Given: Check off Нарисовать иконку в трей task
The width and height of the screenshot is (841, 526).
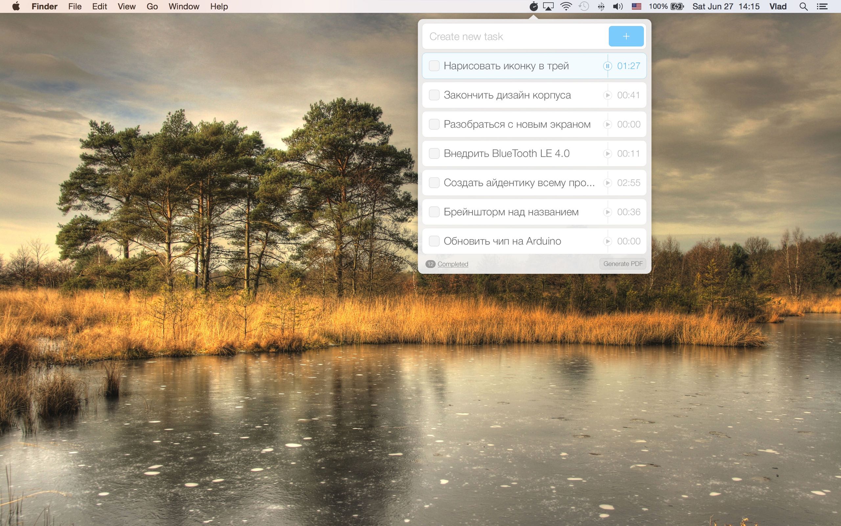Looking at the screenshot, I should 434,66.
